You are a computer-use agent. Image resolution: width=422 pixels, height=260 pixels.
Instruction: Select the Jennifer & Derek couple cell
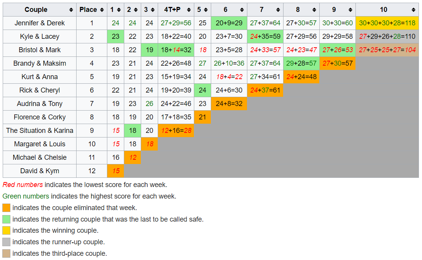click(x=40, y=23)
